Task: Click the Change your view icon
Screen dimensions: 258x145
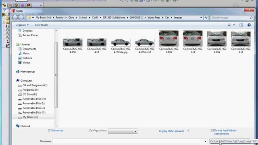Action: point(229,25)
